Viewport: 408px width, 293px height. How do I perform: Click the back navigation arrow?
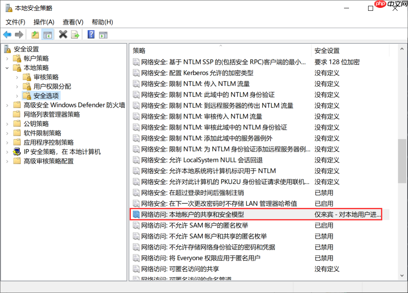tap(7, 34)
